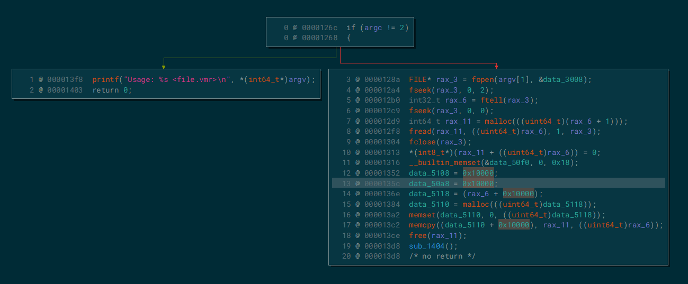Select the free(rax_11) line
This screenshot has height=284, width=688.
point(437,236)
